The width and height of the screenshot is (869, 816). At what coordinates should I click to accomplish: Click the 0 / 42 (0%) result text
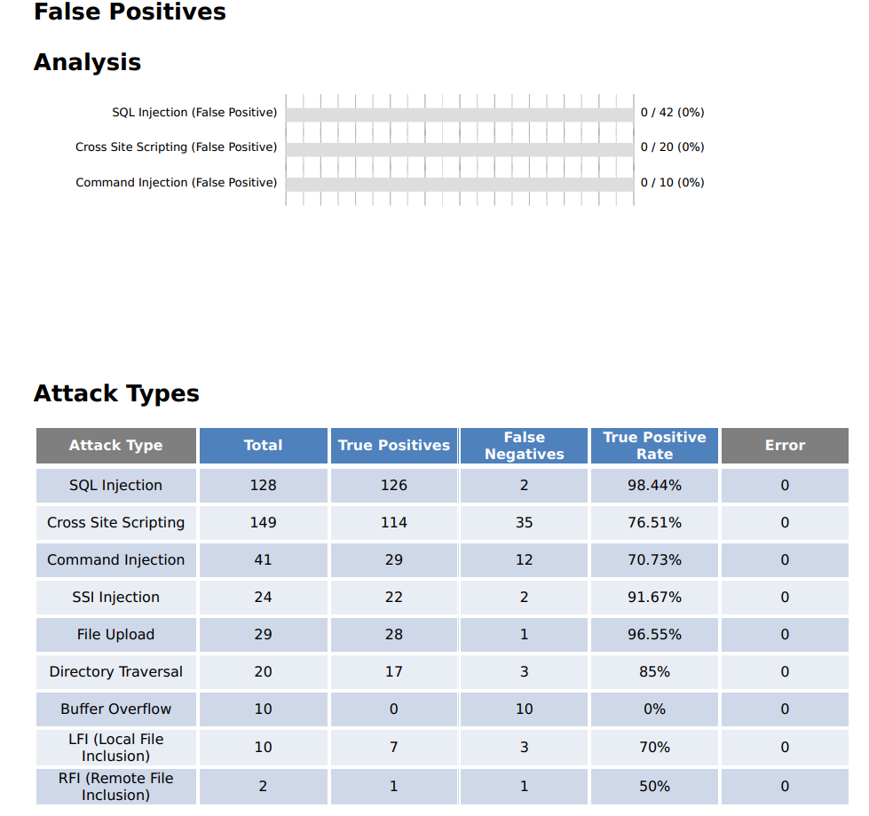(x=672, y=113)
